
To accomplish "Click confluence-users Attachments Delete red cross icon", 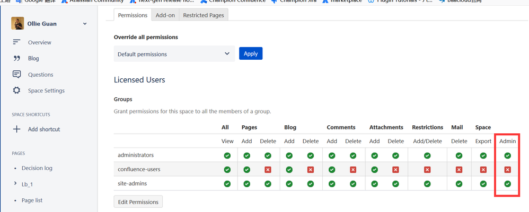I will tap(395, 170).
